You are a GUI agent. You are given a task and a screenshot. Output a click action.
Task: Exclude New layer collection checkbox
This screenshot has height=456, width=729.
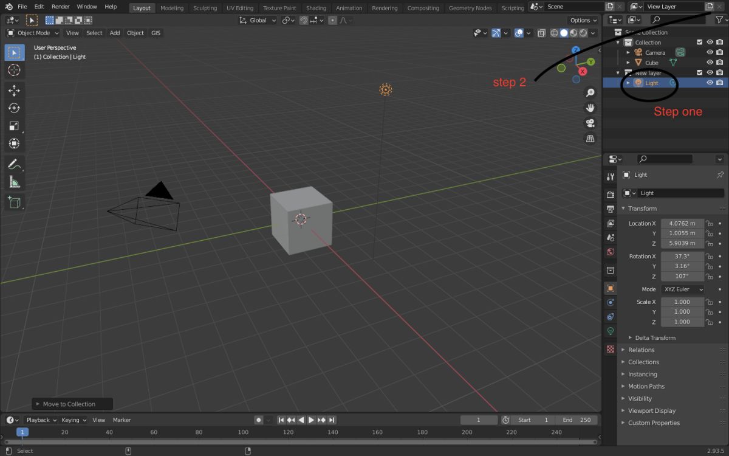(x=699, y=73)
